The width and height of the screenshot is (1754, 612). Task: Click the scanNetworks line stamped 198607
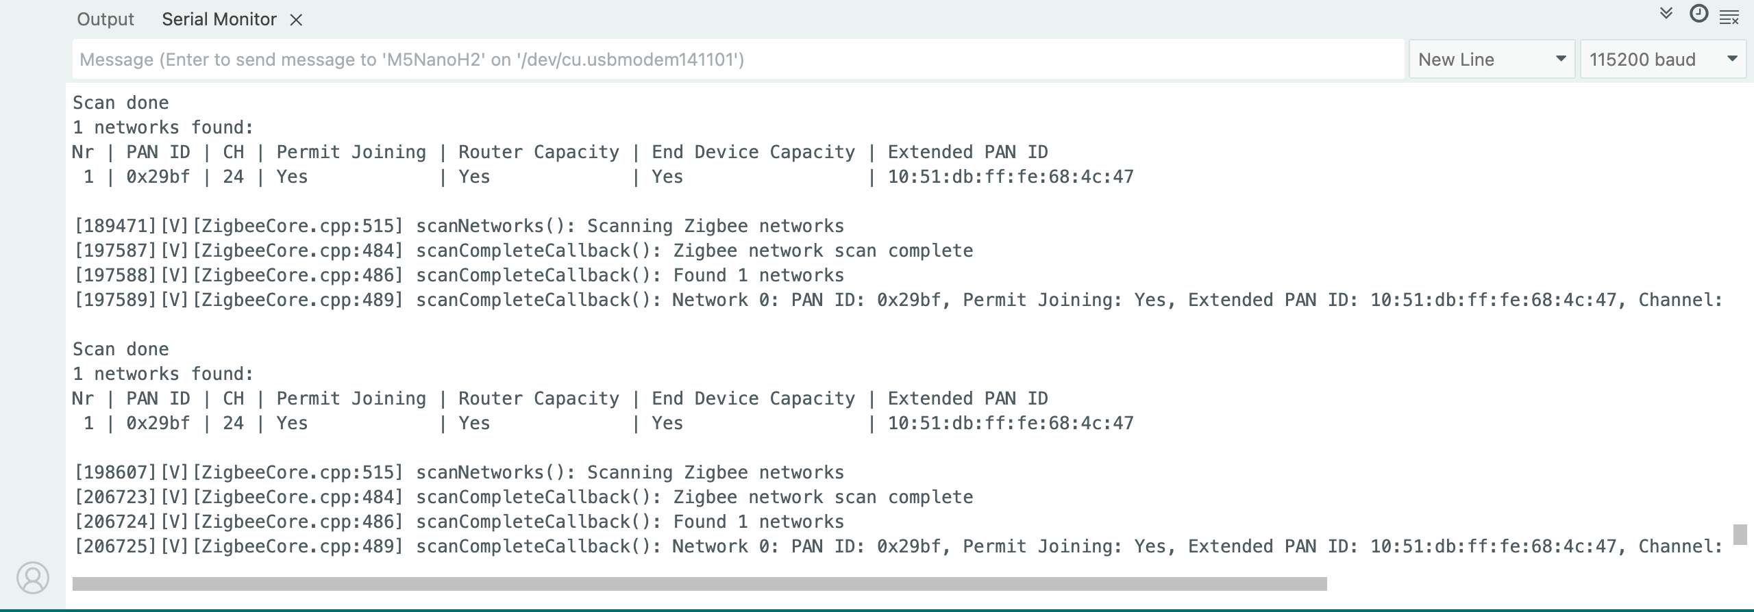point(459,473)
